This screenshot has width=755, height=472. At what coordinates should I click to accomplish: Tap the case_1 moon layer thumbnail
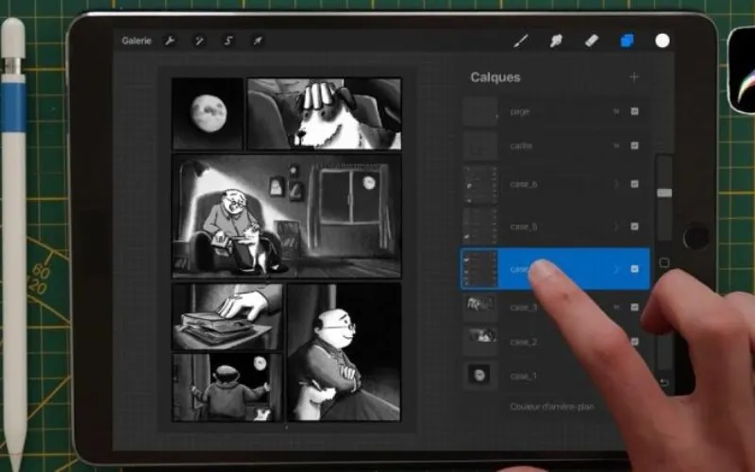point(480,375)
